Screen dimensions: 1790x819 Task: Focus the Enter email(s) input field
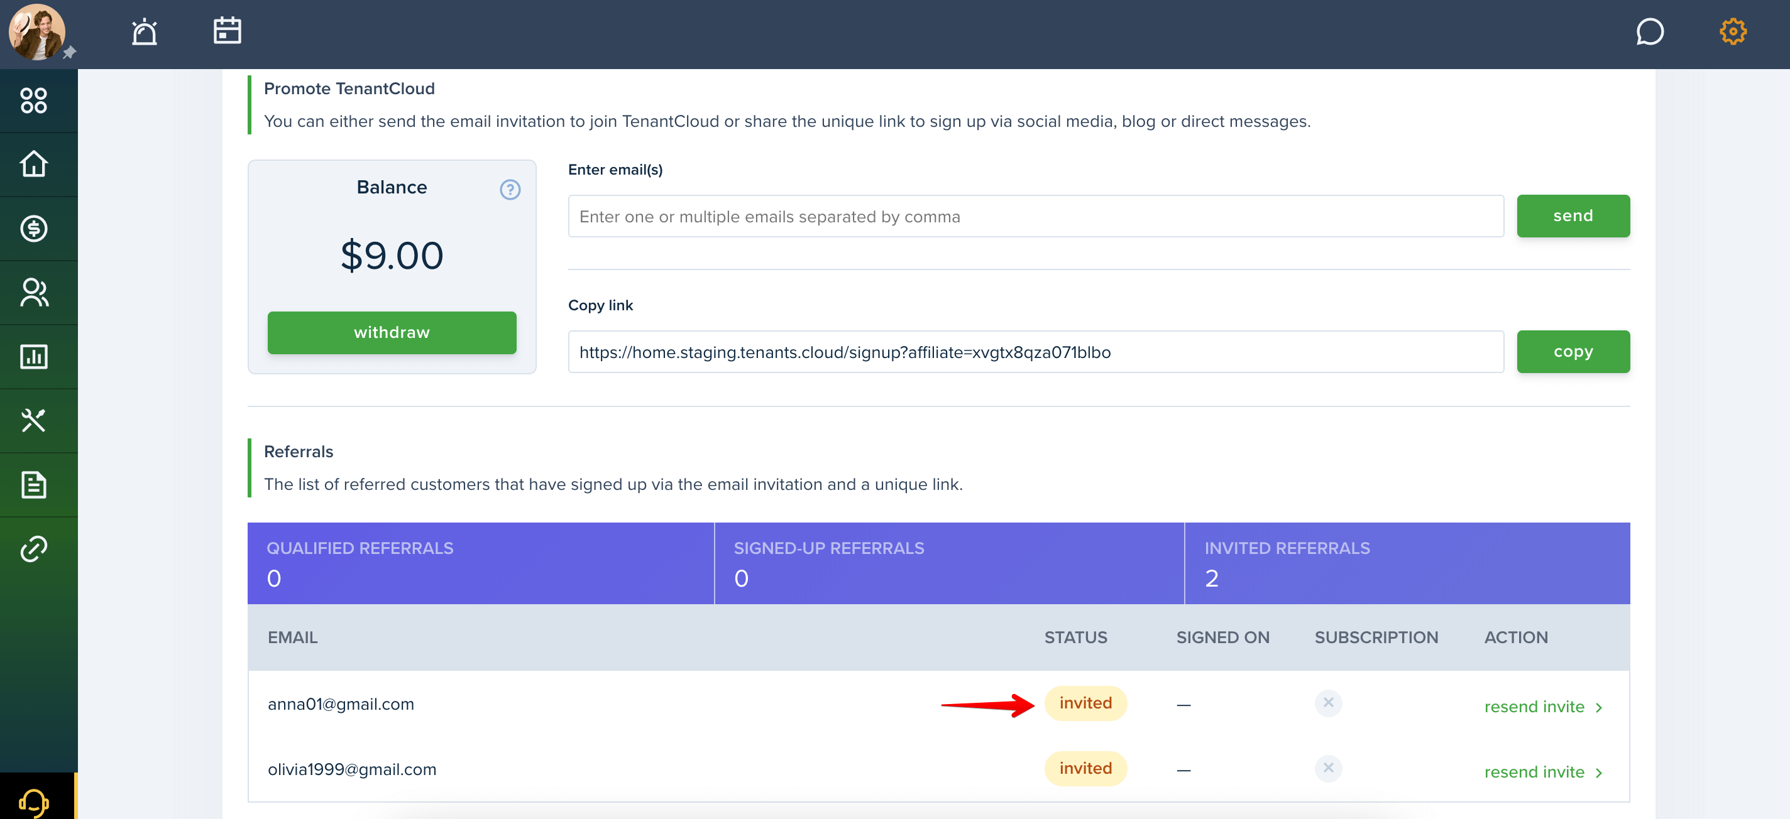point(1035,217)
